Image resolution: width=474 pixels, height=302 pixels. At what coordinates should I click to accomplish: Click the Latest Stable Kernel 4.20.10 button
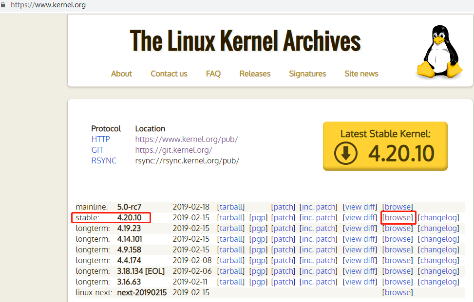(x=385, y=146)
